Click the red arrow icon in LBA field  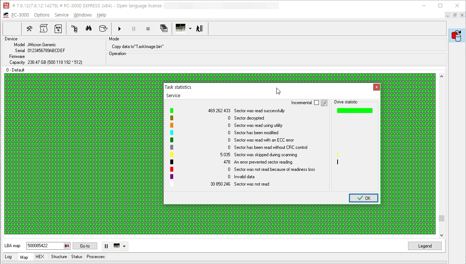coord(67,246)
